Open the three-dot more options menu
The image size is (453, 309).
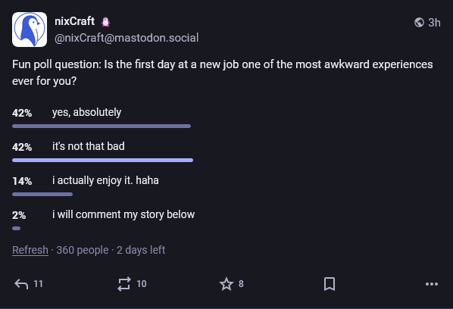432,285
